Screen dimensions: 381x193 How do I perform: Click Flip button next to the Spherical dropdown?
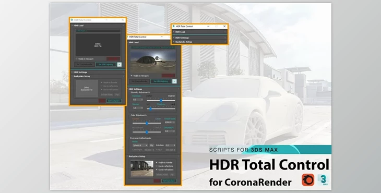coord(152,145)
